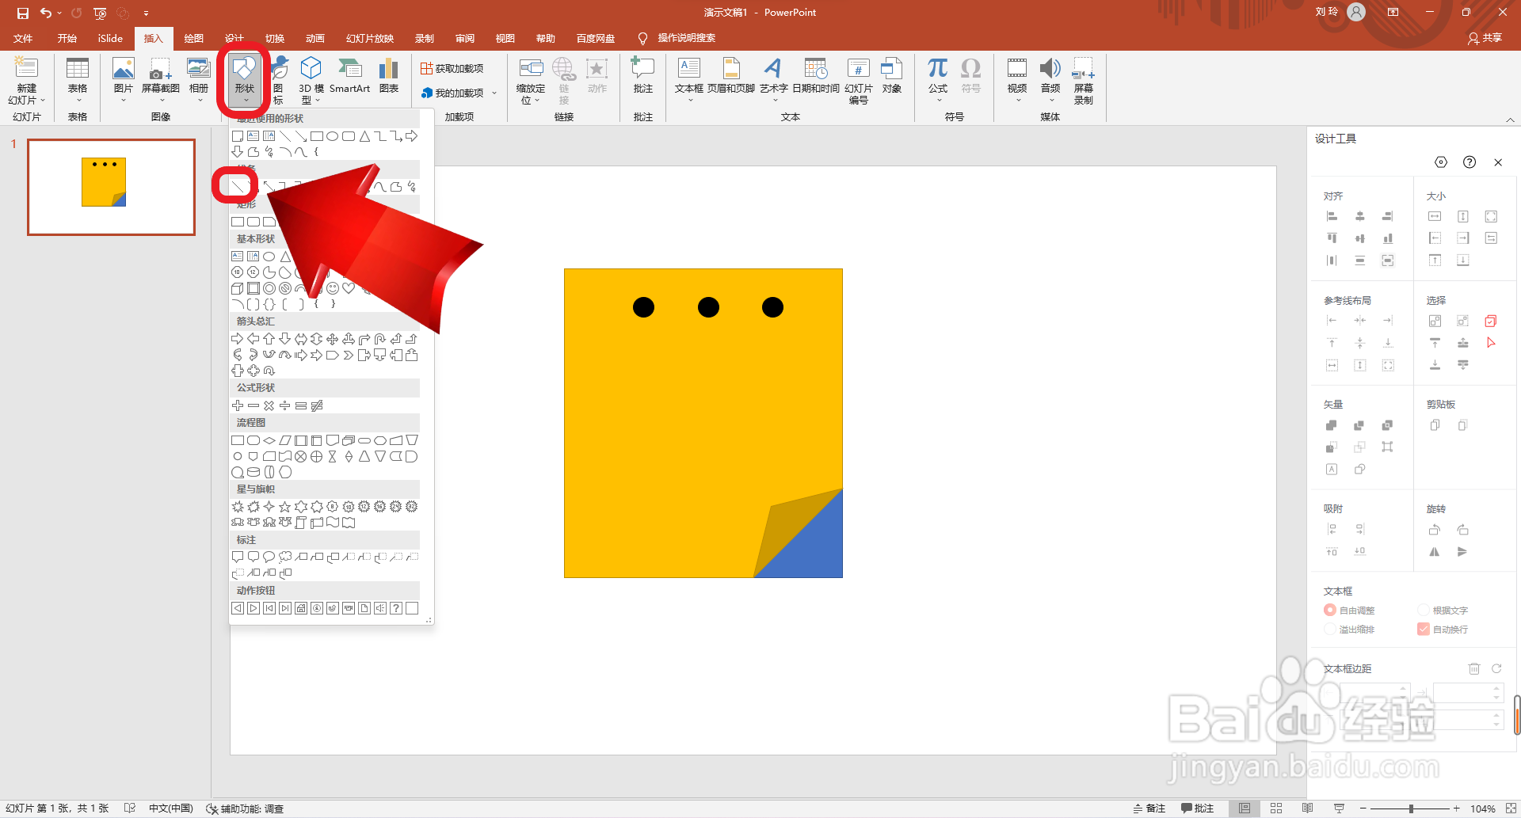
Task: Click the align left icon in 对齐
Action: point(1332,216)
